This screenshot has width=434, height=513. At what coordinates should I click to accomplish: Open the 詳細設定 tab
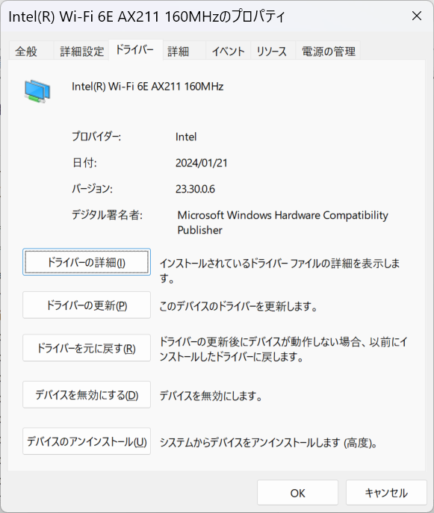[82, 52]
